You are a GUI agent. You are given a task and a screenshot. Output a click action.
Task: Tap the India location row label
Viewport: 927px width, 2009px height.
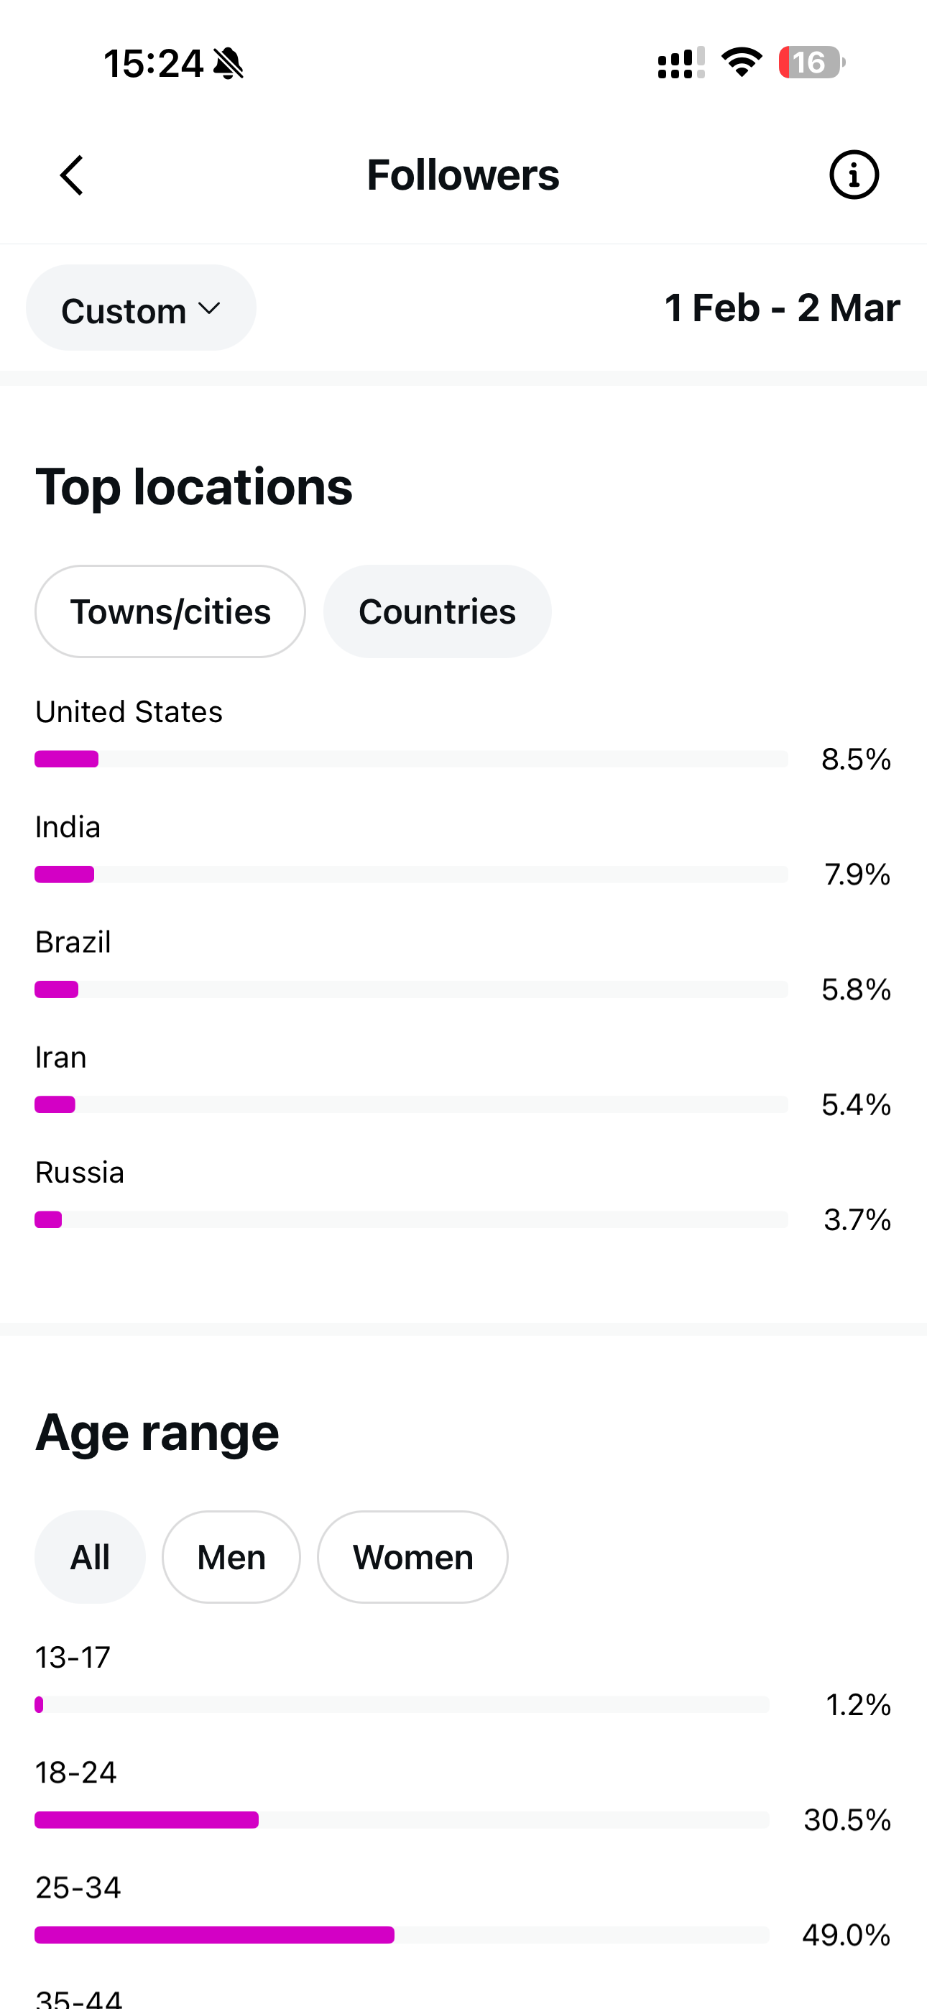(68, 827)
